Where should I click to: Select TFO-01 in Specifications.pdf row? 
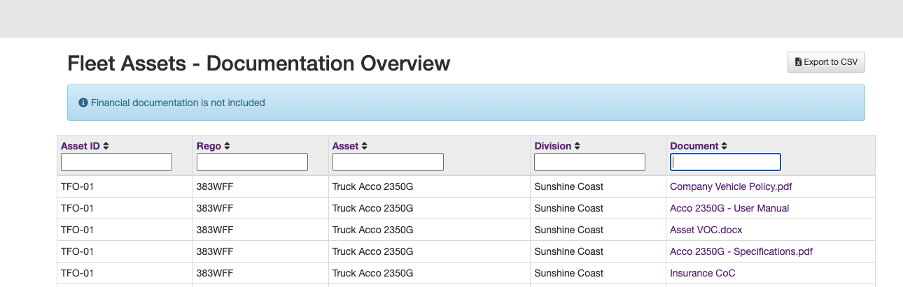[77, 251]
